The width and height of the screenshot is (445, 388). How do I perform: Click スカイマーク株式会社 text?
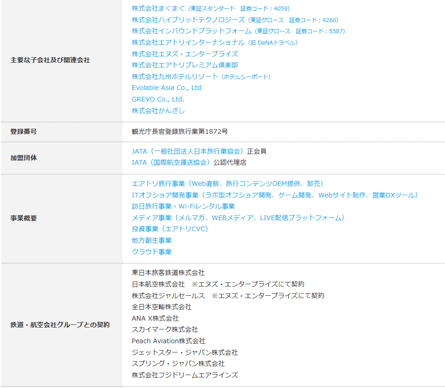click(165, 329)
